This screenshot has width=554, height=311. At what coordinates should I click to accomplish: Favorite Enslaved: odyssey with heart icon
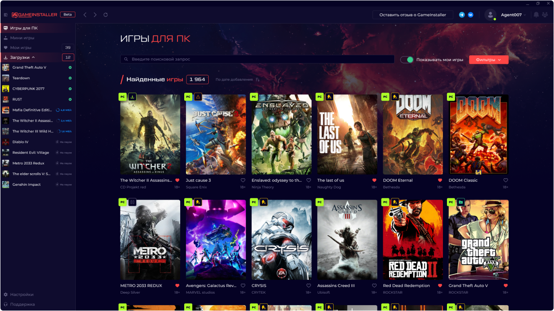[x=309, y=180]
